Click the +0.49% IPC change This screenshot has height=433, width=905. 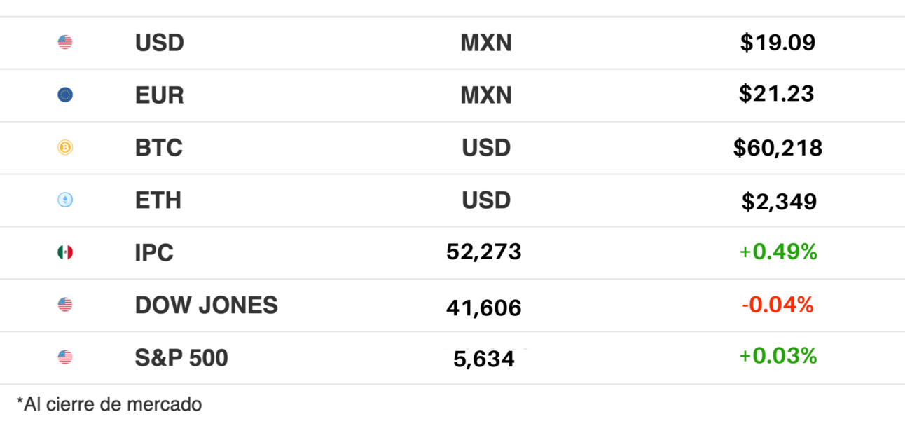pos(778,252)
